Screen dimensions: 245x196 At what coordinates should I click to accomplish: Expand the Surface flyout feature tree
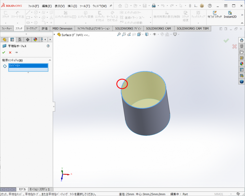click(55, 35)
